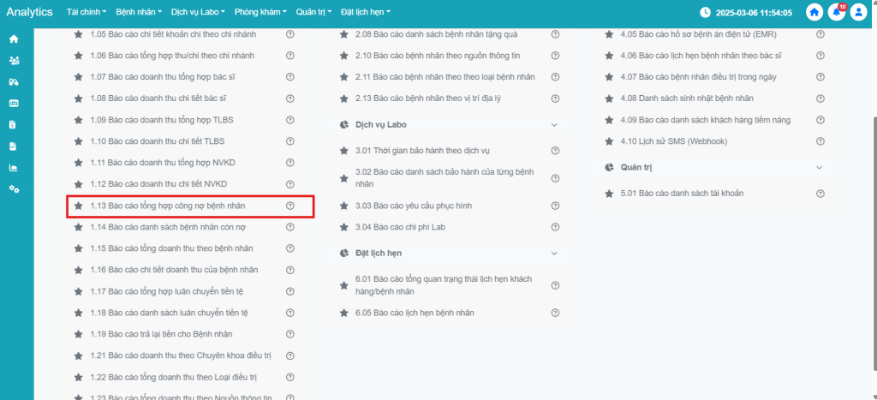Open the user profile icon at top right
The height and width of the screenshot is (400, 877).
[x=858, y=12]
